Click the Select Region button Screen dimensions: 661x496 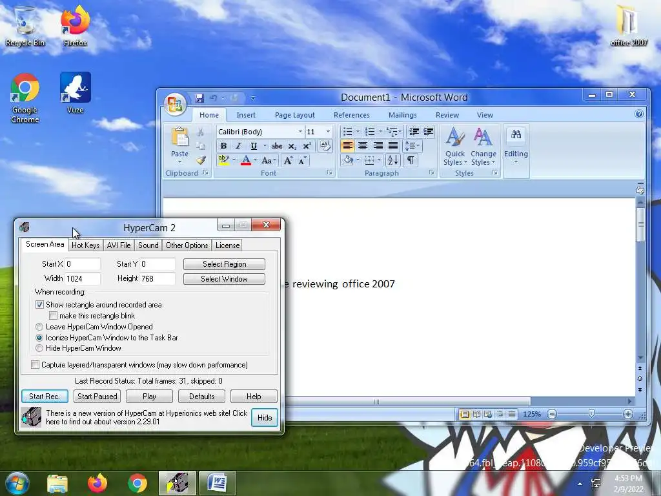224,264
